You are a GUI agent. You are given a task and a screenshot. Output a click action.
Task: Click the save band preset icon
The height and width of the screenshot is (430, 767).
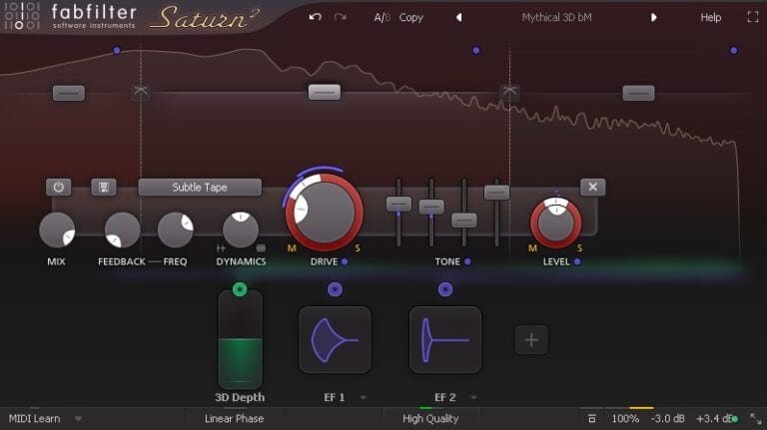tap(104, 187)
